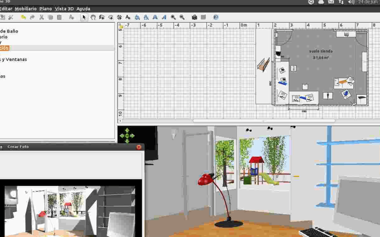Screen dimensions: 380x237
Task: Open the Plano menu
Action: [x=45, y=9]
